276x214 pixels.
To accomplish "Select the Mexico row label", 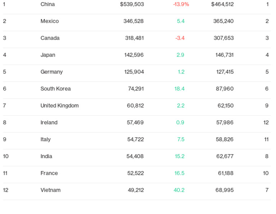I will pos(50,21).
